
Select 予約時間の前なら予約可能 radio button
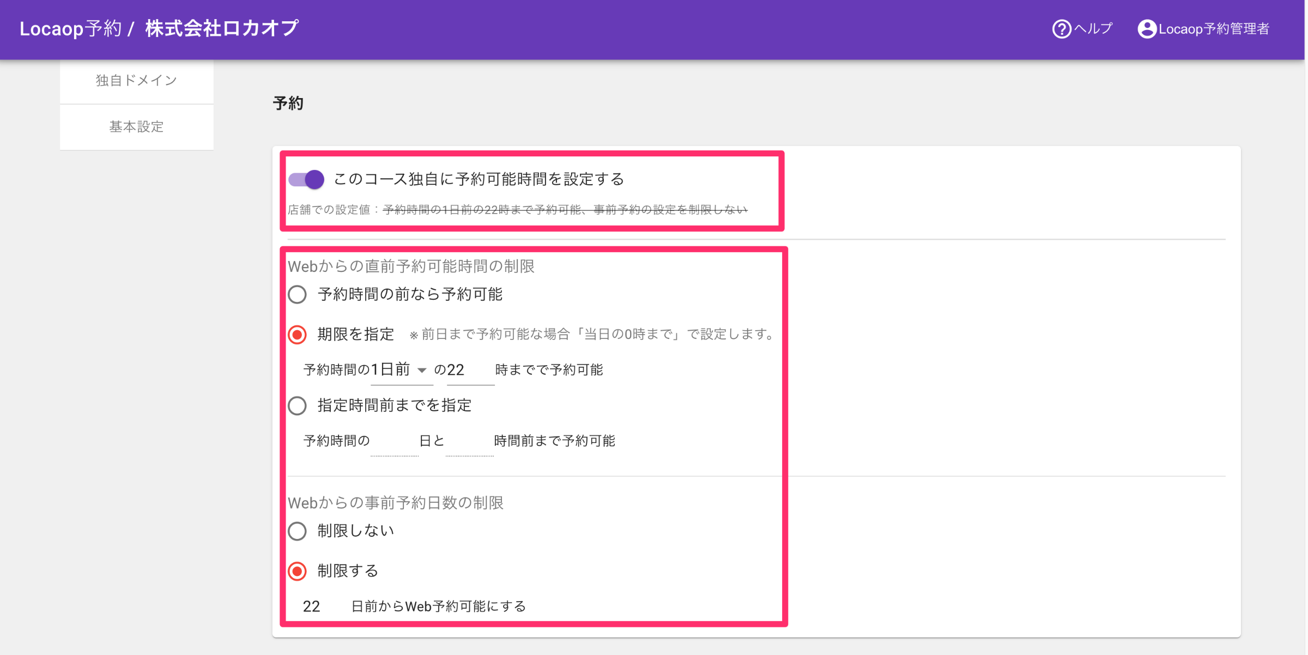coord(298,295)
